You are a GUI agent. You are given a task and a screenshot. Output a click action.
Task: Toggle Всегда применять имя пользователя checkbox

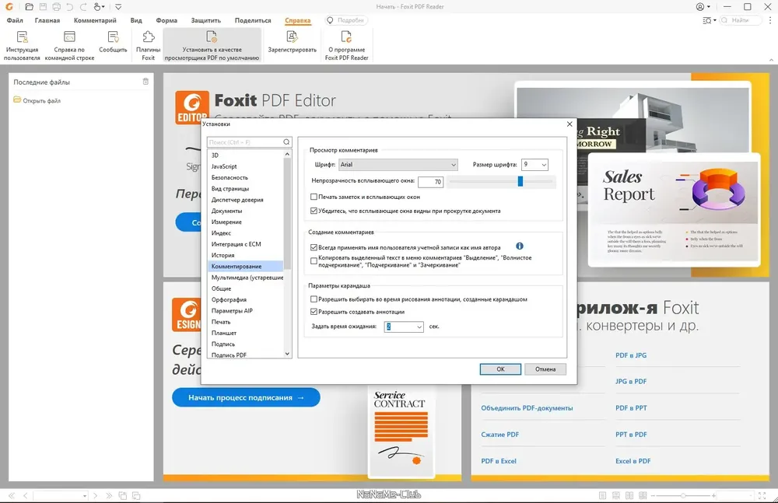tap(314, 246)
